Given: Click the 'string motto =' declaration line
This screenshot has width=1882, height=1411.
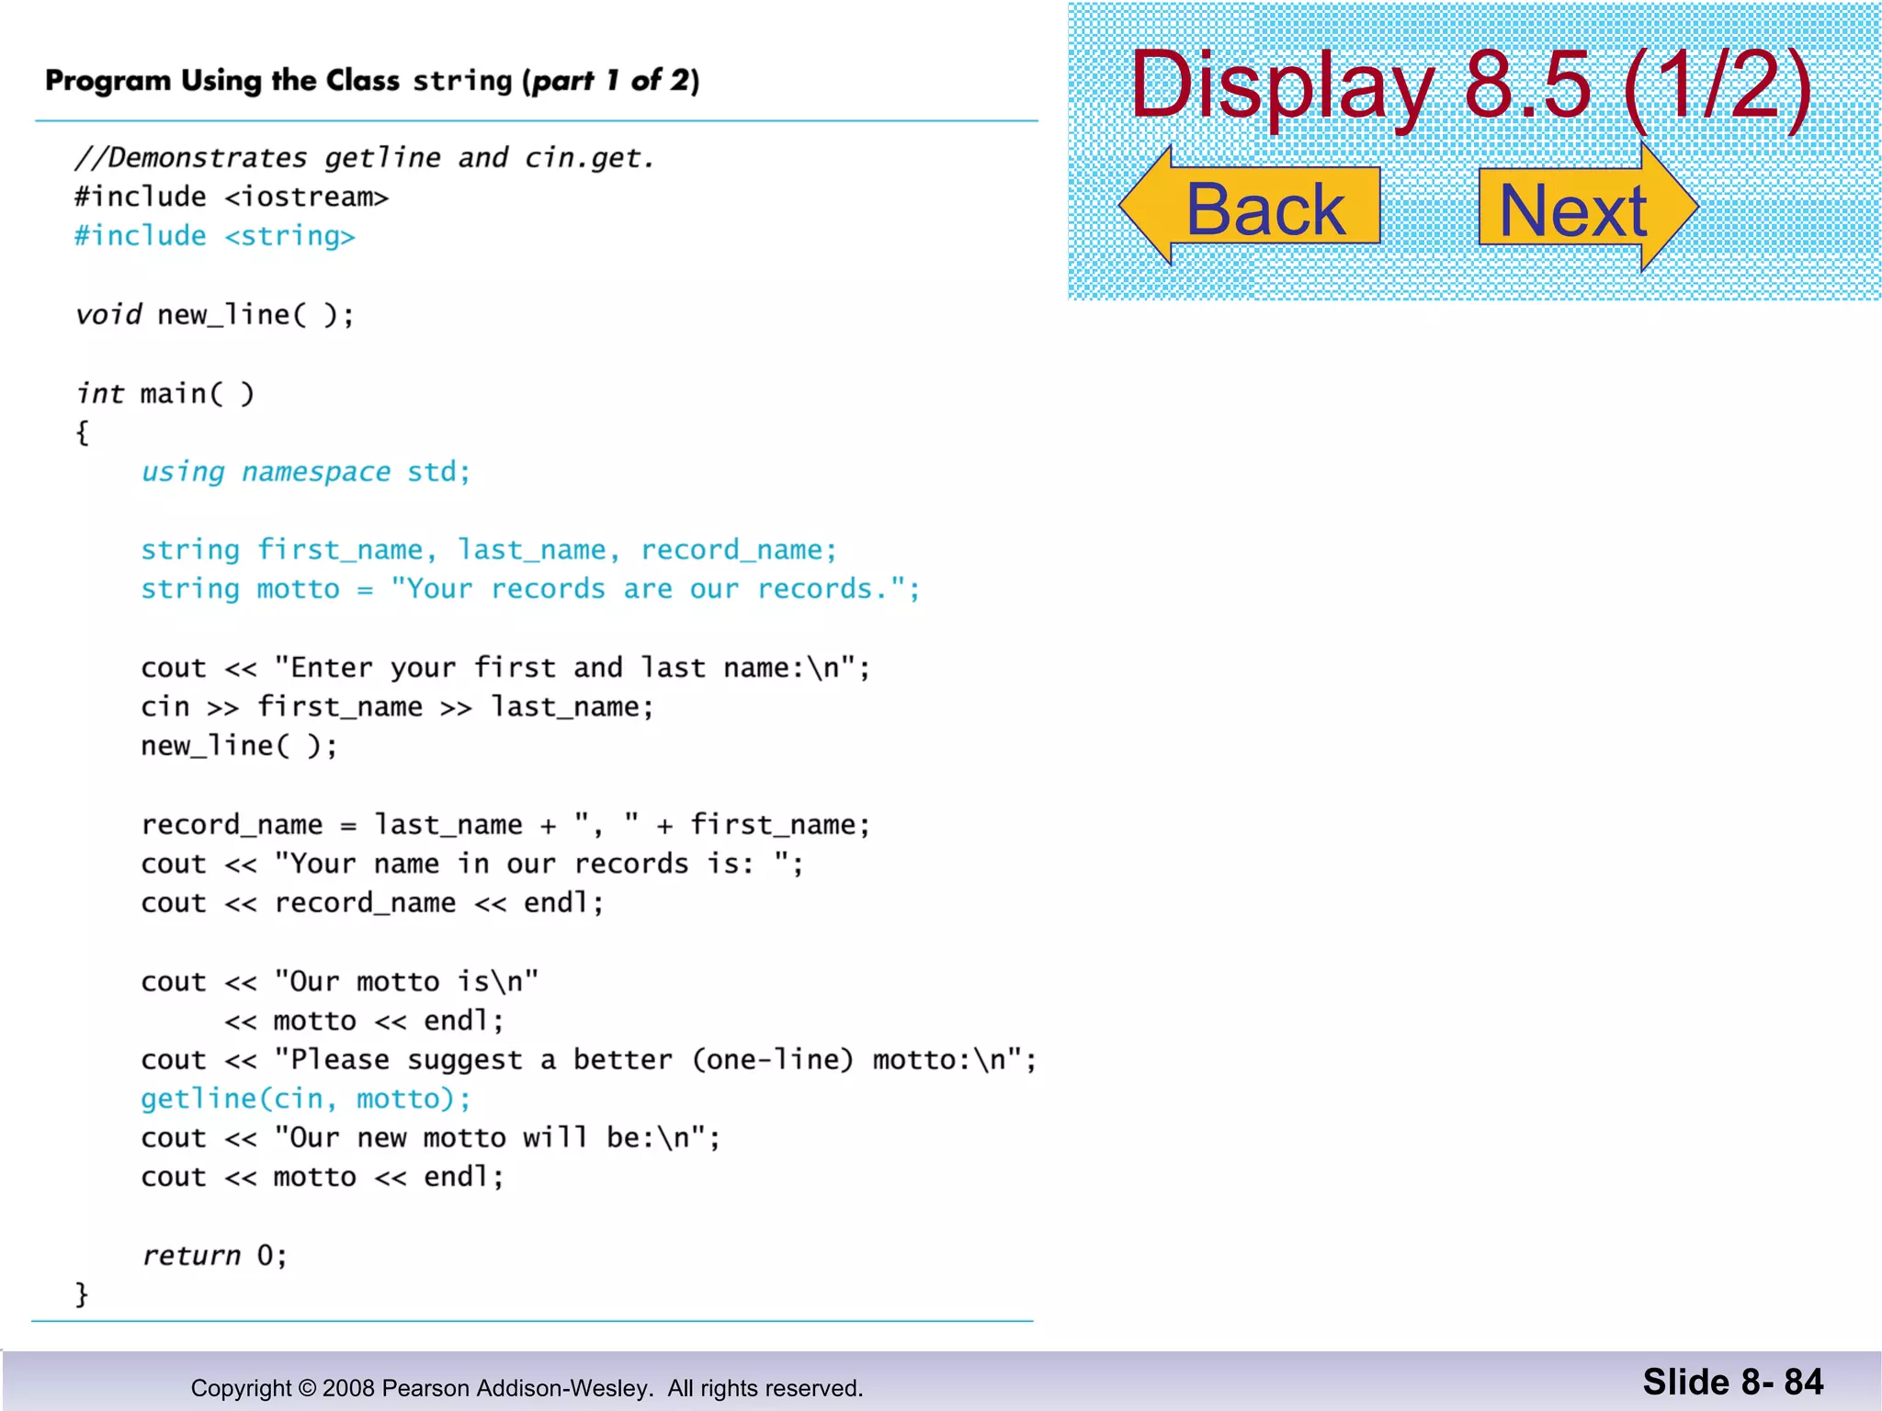Looking at the screenshot, I should [x=530, y=589].
